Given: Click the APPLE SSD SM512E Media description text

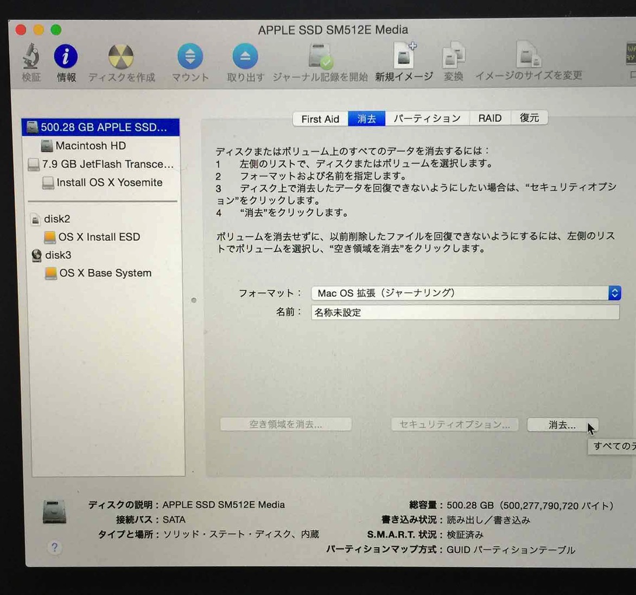Looking at the screenshot, I should pos(224,505).
